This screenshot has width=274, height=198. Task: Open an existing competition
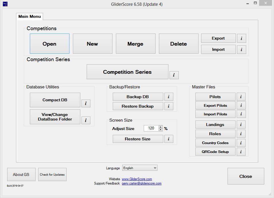point(50,44)
